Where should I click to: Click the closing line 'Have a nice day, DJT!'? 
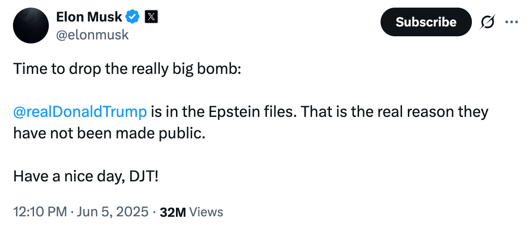(x=86, y=176)
